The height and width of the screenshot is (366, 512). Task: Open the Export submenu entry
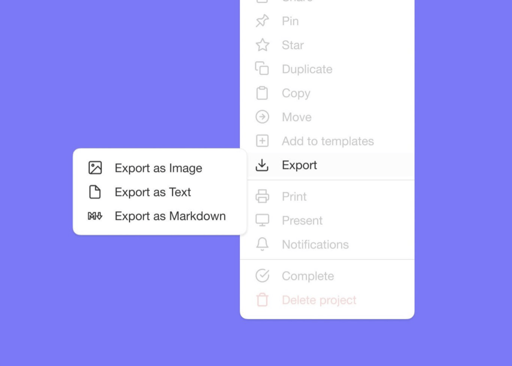299,165
